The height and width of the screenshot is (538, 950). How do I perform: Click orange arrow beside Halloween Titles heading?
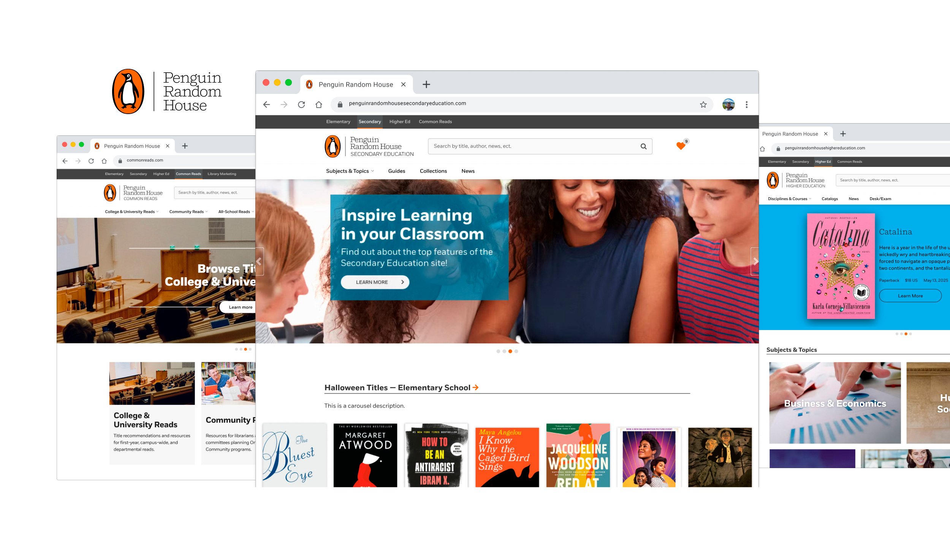[475, 387]
